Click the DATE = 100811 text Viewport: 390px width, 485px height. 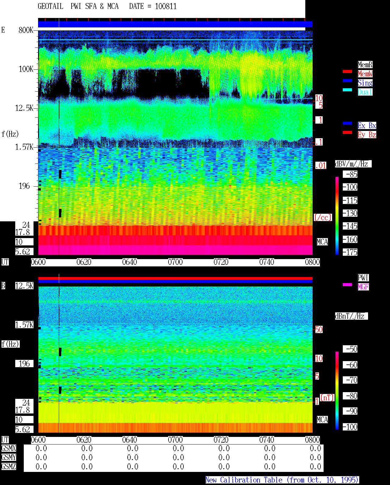(x=153, y=6)
